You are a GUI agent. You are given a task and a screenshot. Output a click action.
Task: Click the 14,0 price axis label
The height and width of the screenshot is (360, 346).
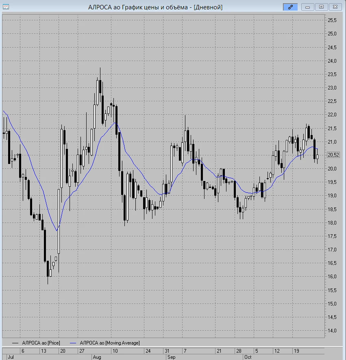click(332, 331)
